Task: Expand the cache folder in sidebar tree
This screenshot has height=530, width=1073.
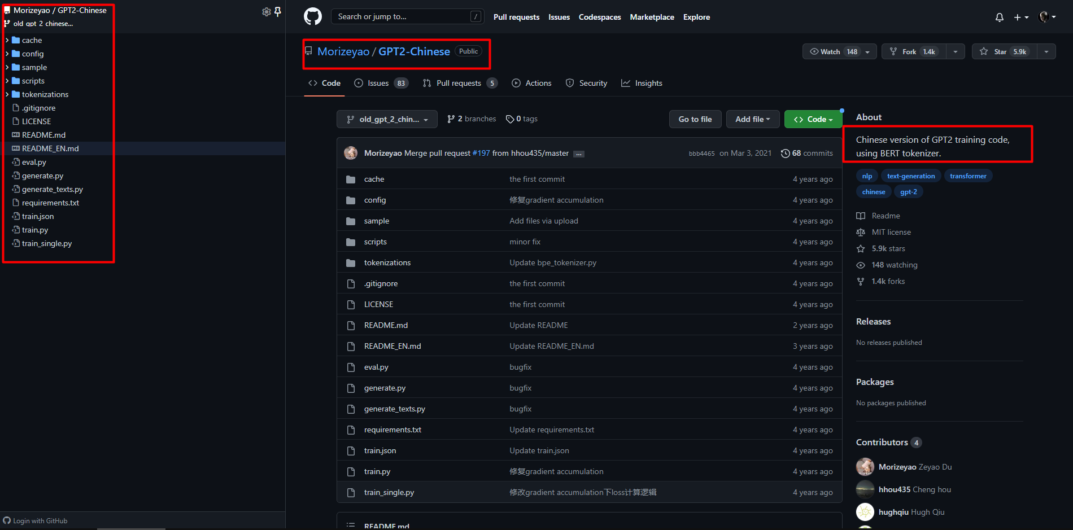Action: point(7,40)
